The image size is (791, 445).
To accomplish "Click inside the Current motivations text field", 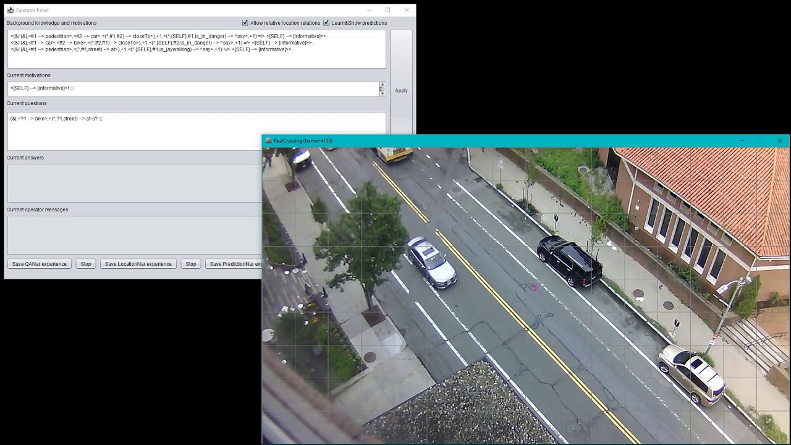I will [193, 88].
